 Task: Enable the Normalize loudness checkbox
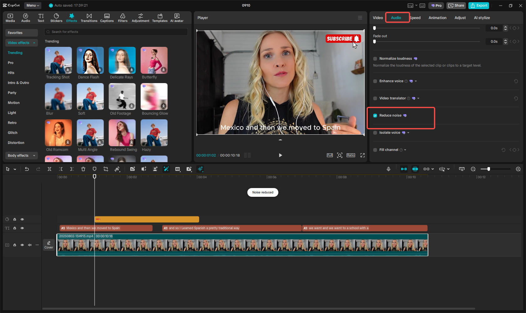pyautogui.click(x=375, y=59)
